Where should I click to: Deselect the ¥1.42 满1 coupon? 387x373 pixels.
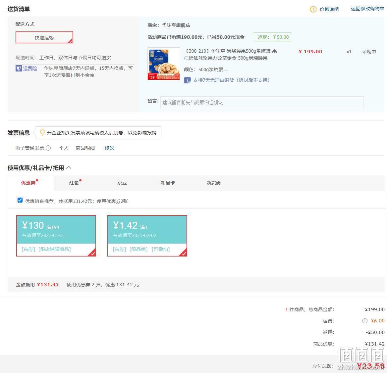coord(147,236)
